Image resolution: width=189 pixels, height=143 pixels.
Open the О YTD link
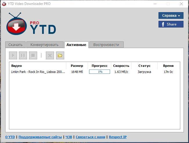[10, 137]
